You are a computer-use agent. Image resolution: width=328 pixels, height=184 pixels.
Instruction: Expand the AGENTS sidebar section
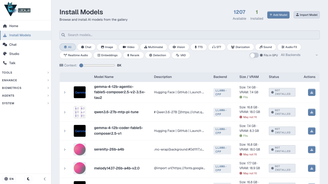point(26,96)
